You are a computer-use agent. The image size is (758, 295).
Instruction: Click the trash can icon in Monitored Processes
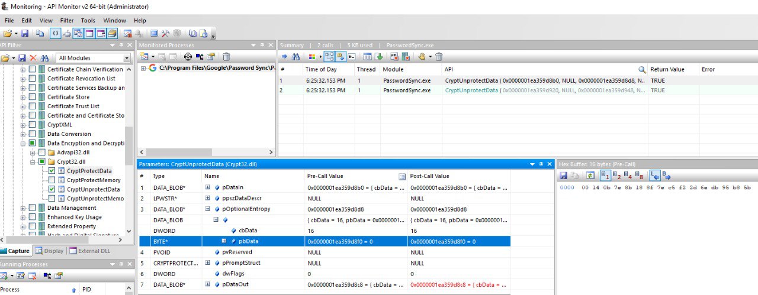226,57
